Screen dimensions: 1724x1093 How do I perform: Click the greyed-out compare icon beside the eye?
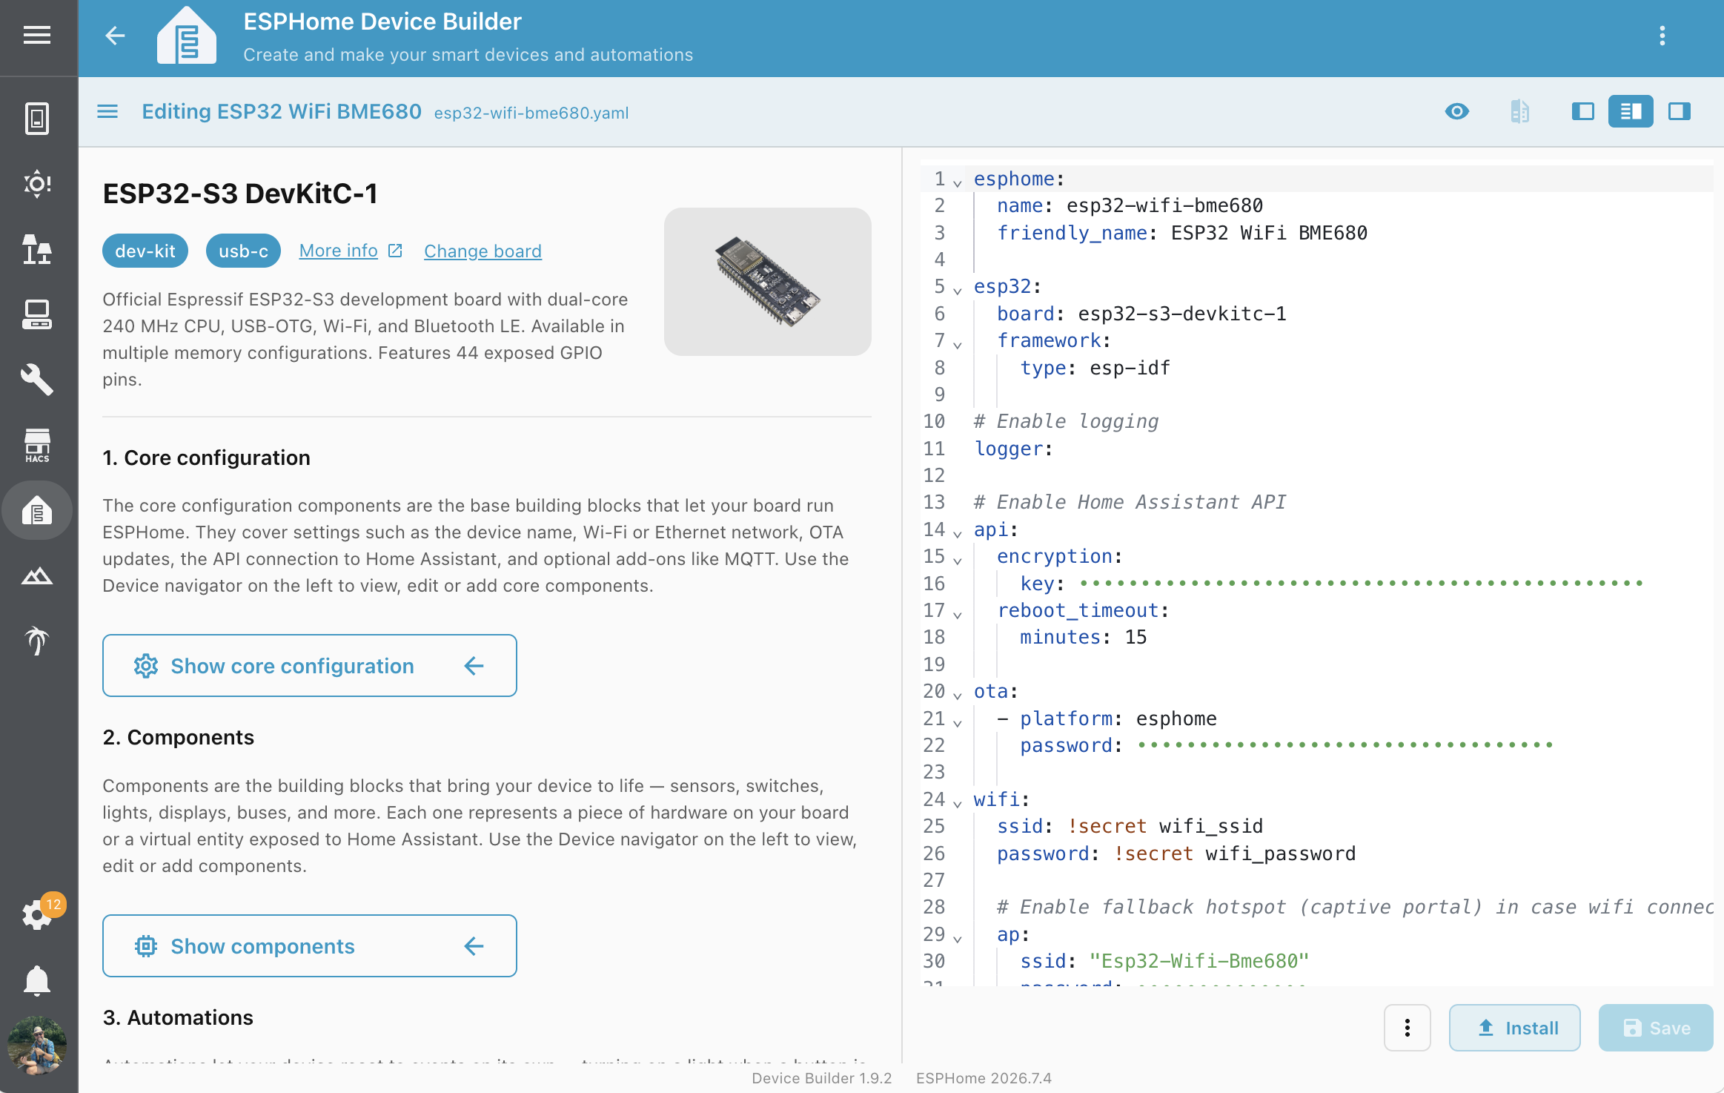(1519, 111)
